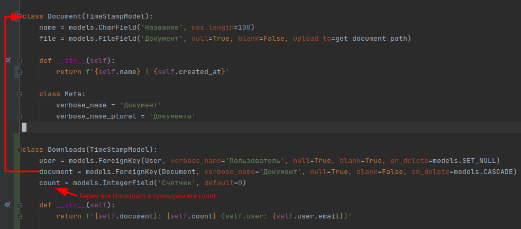Image resolution: width=521 pixels, height=229 pixels.
Task: Collapse the Downloads class fold marker
Action: tap(19, 150)
